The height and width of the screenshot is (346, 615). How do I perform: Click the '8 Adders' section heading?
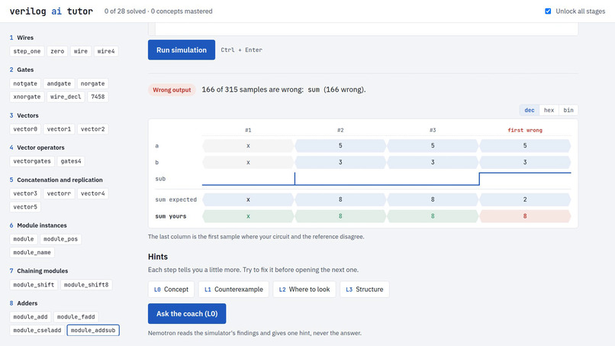click(x=24, y=303)
